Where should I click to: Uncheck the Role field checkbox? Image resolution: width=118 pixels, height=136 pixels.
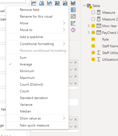point(93,39)
